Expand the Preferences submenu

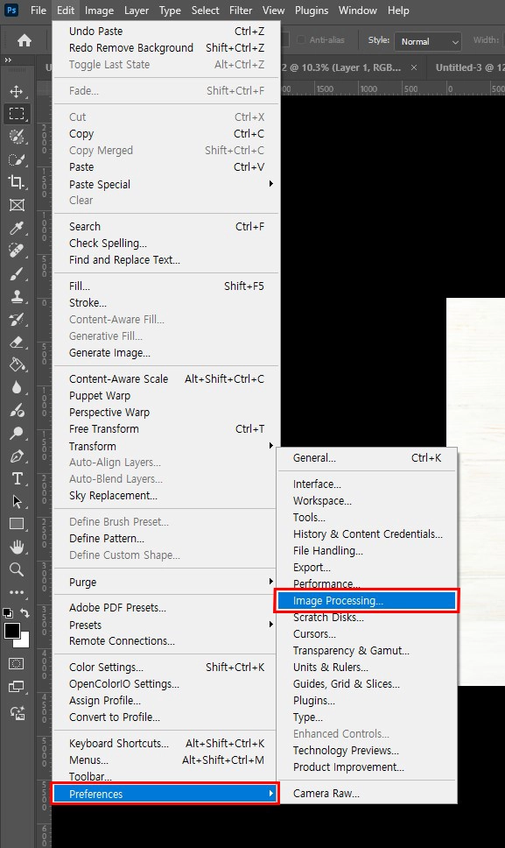(x=165, y=794)
